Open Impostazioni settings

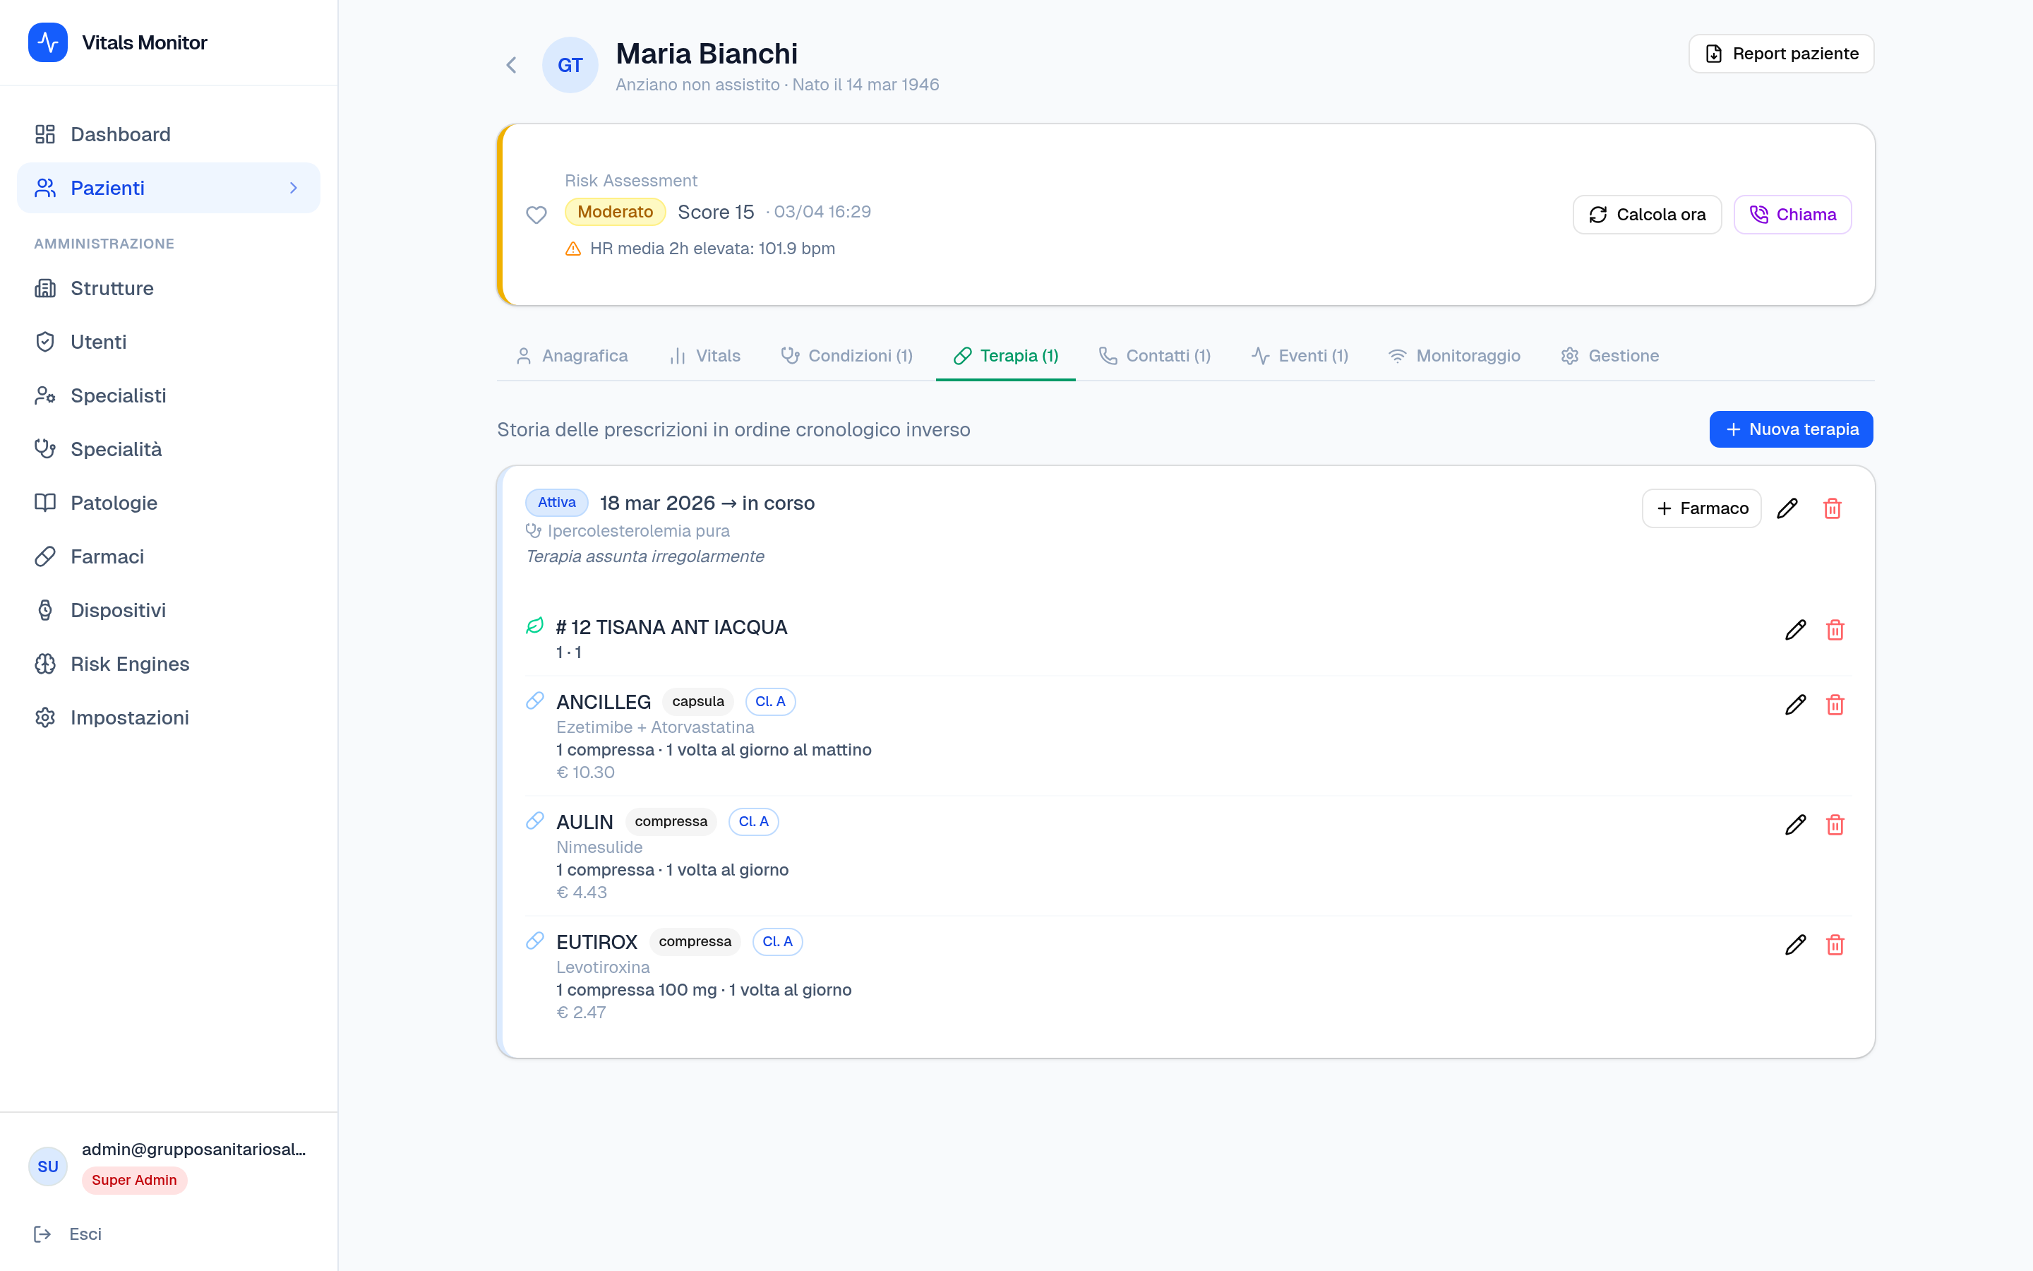(x=168, y=718)
